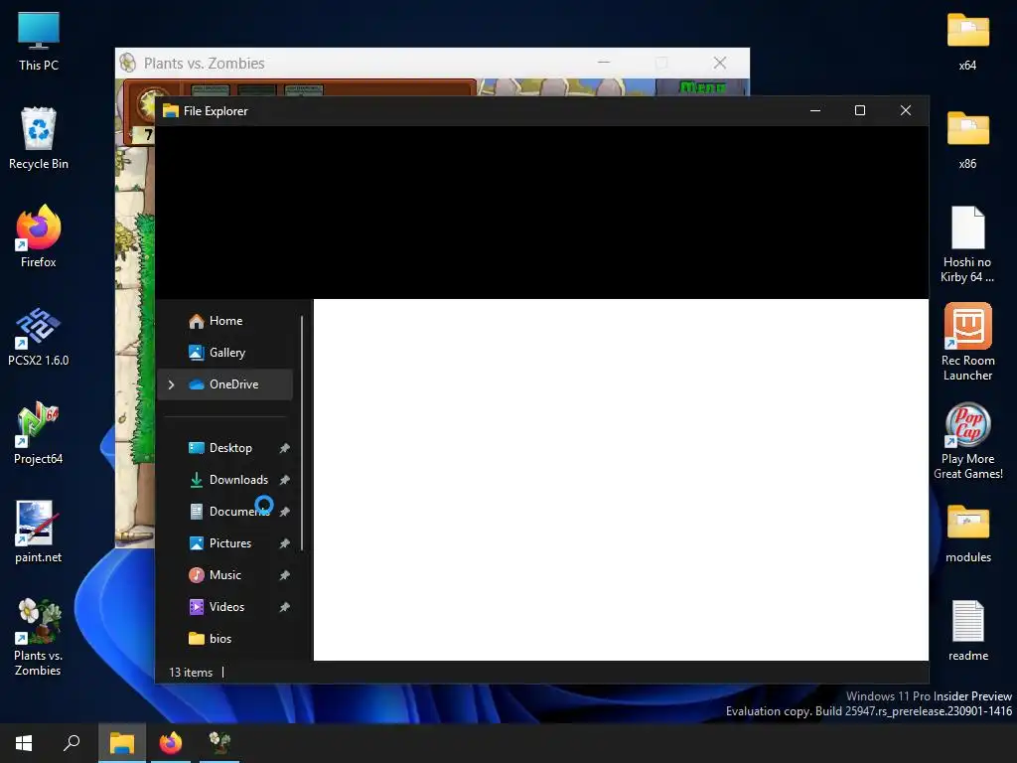The image size is (1017, 763).
Task: Click the pin icon beside Desktop
Action: pos(284,448)
